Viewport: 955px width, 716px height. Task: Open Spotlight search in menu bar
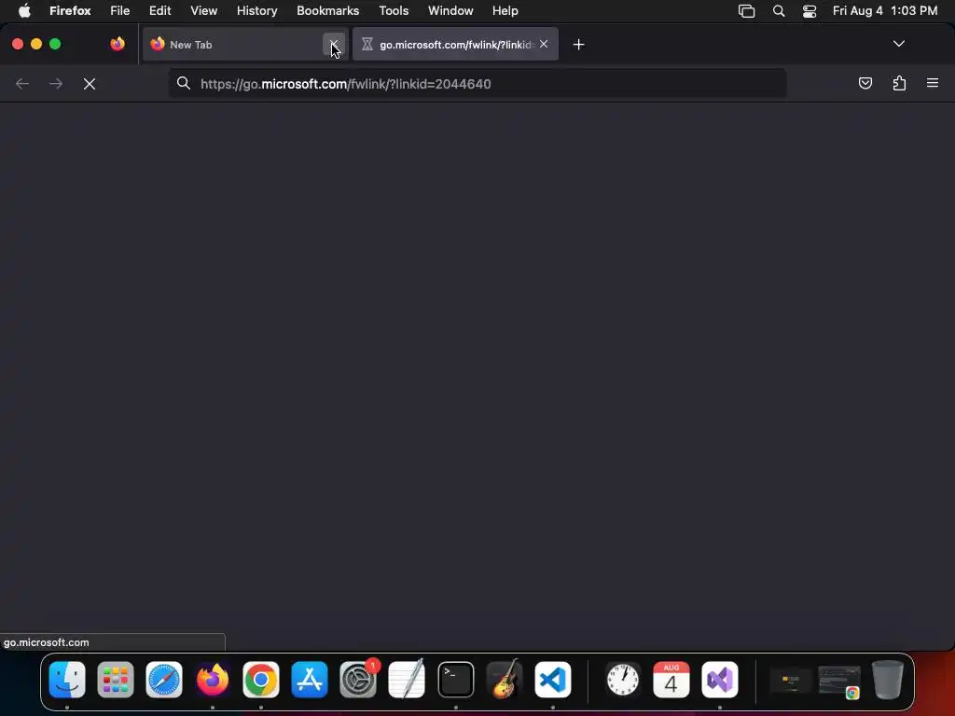click(x=779, y=11)
